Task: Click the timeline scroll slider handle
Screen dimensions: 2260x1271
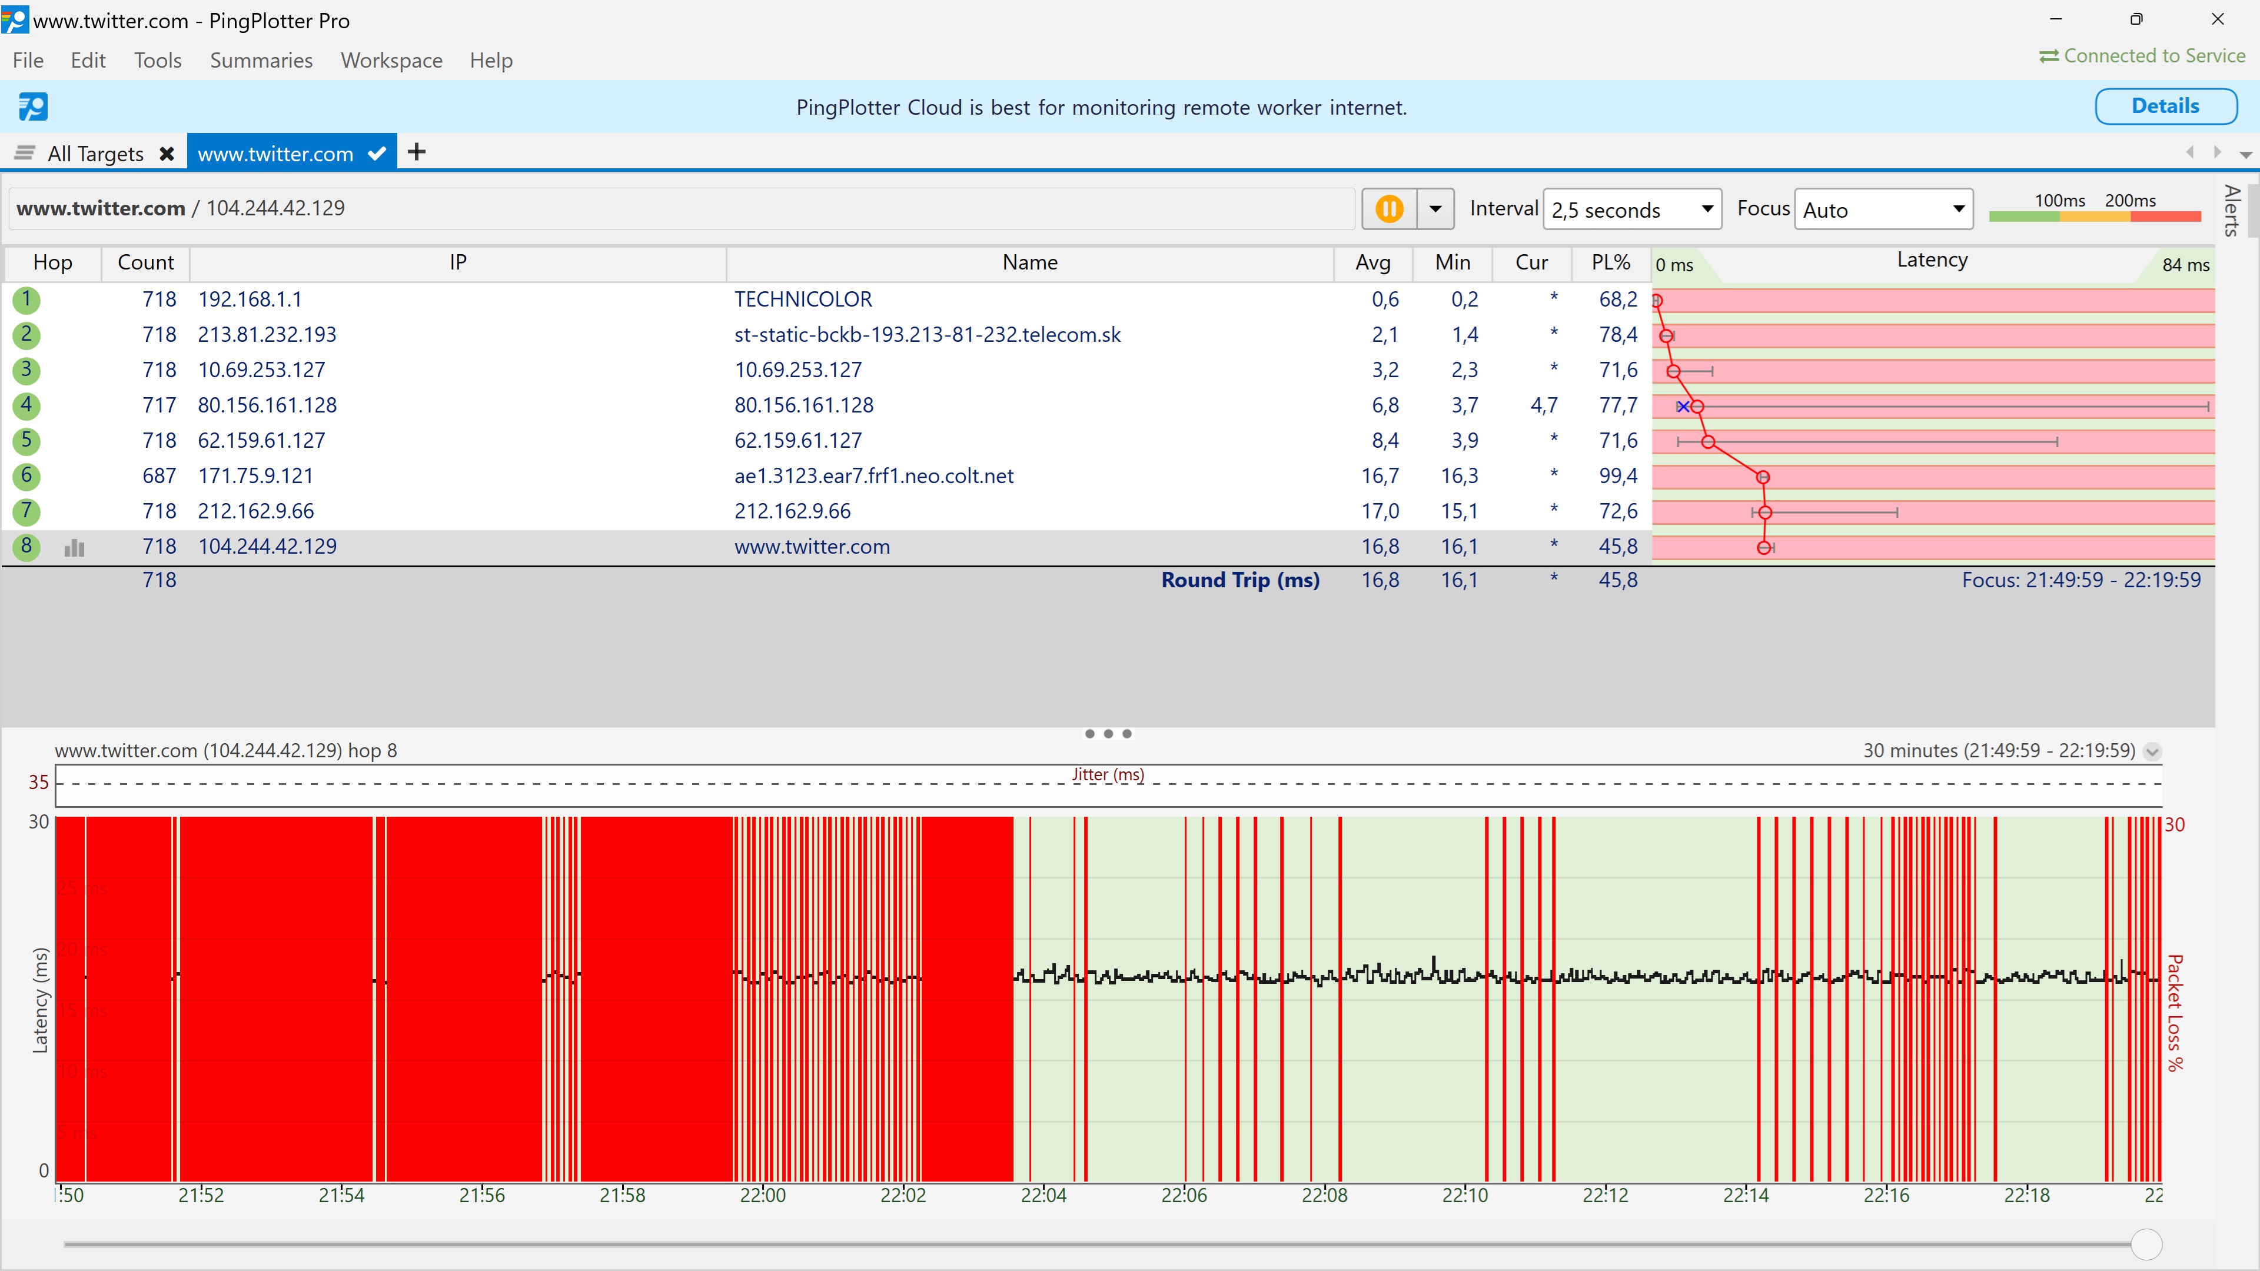Action: (2146, 1244)
